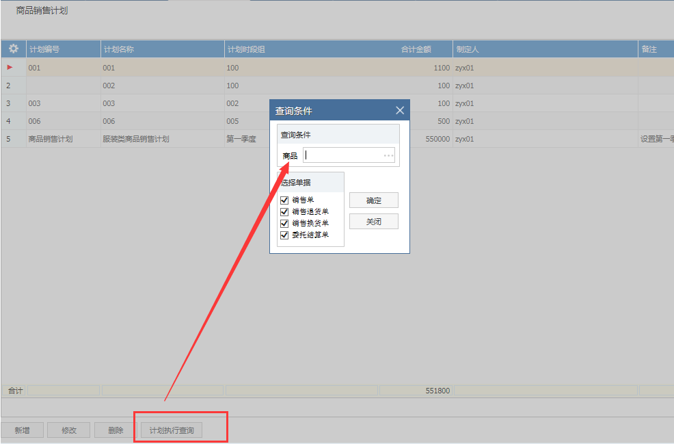Viewport: 674px width, 444px height.
Task: Sort by 制定人 column header
Action: pyautogui.click(x=545, y=49)
